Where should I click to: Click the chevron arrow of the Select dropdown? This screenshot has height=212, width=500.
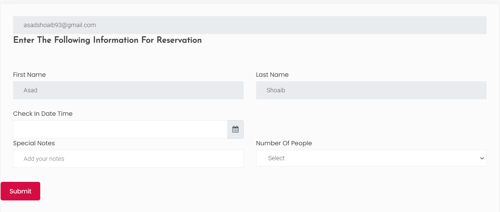coord(482,158)
